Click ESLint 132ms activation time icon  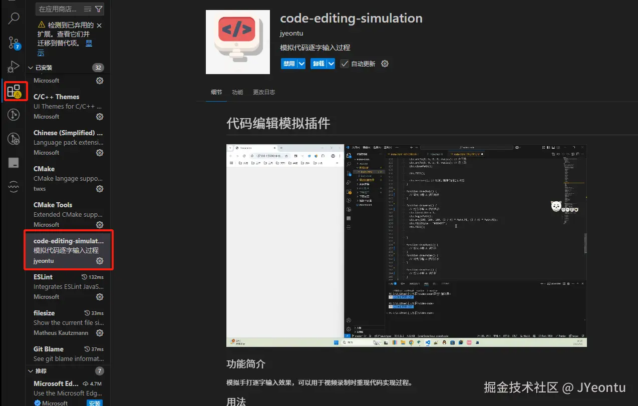click(85, 277)
